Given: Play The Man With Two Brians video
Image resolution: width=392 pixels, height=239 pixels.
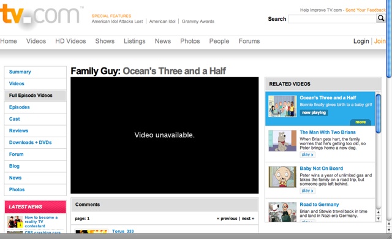Looking at the screenshot, I should tap(307, 155).
